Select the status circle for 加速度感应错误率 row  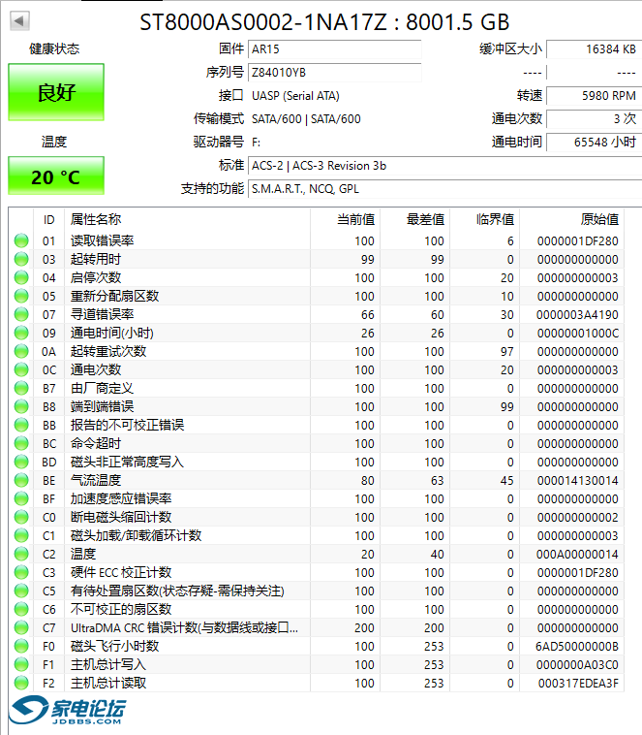pos(21,498)
